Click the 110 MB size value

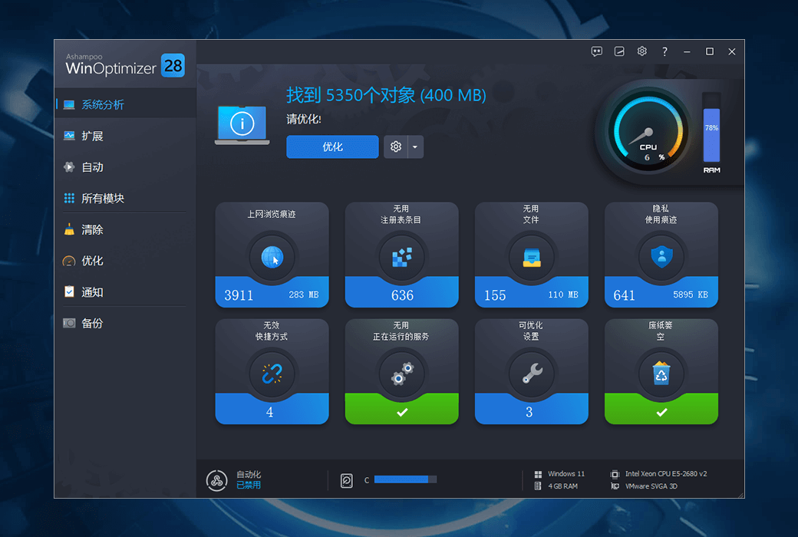(x=563, y=295)
